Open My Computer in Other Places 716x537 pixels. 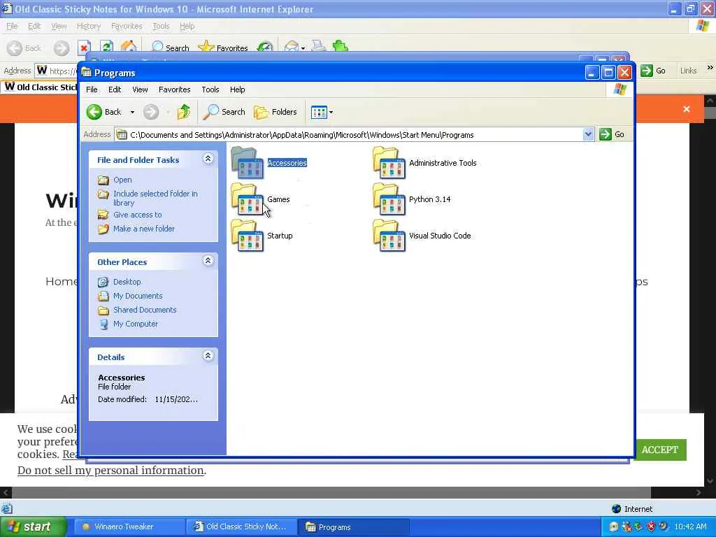[136, 324]
